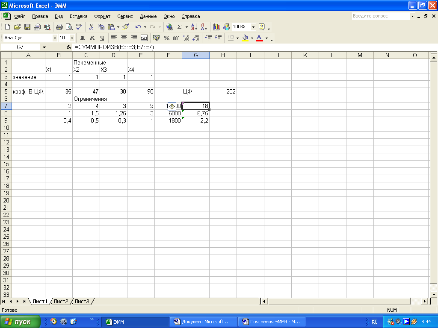Open the Вставка menu
The height and width of the screenshot is (328, 438).
[x=79, y=17]
